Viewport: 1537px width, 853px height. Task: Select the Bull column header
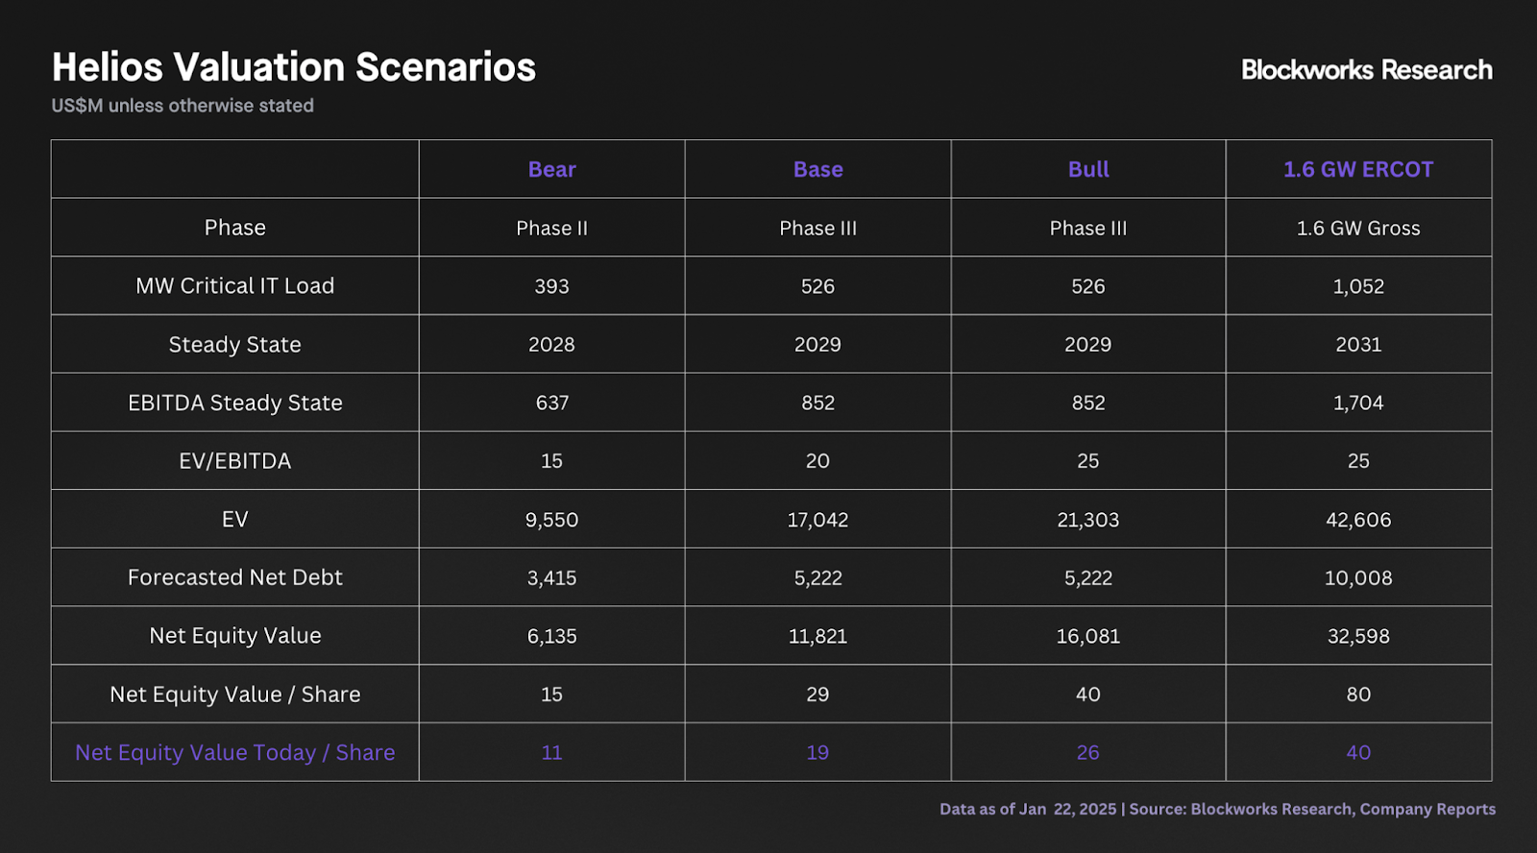pos(1088,170)
